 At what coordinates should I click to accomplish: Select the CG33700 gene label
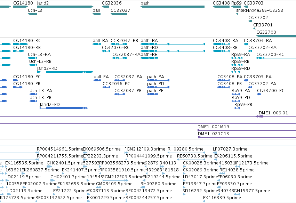[x=266, y=32]
